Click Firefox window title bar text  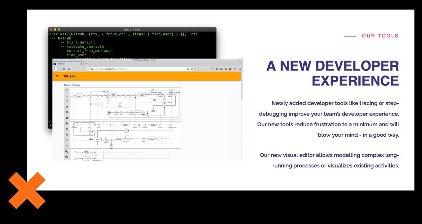144,60
